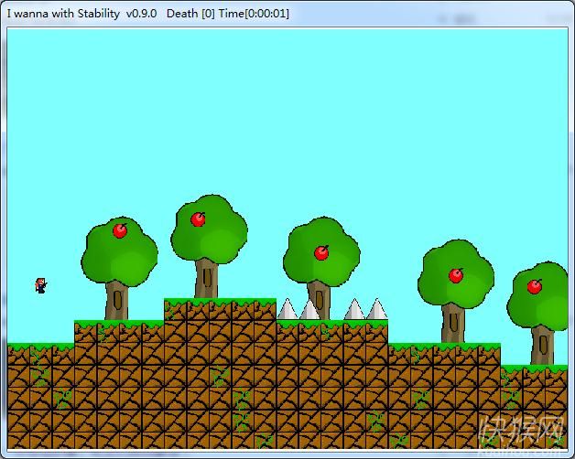Click the cherry on the second tree

(198, 219)
